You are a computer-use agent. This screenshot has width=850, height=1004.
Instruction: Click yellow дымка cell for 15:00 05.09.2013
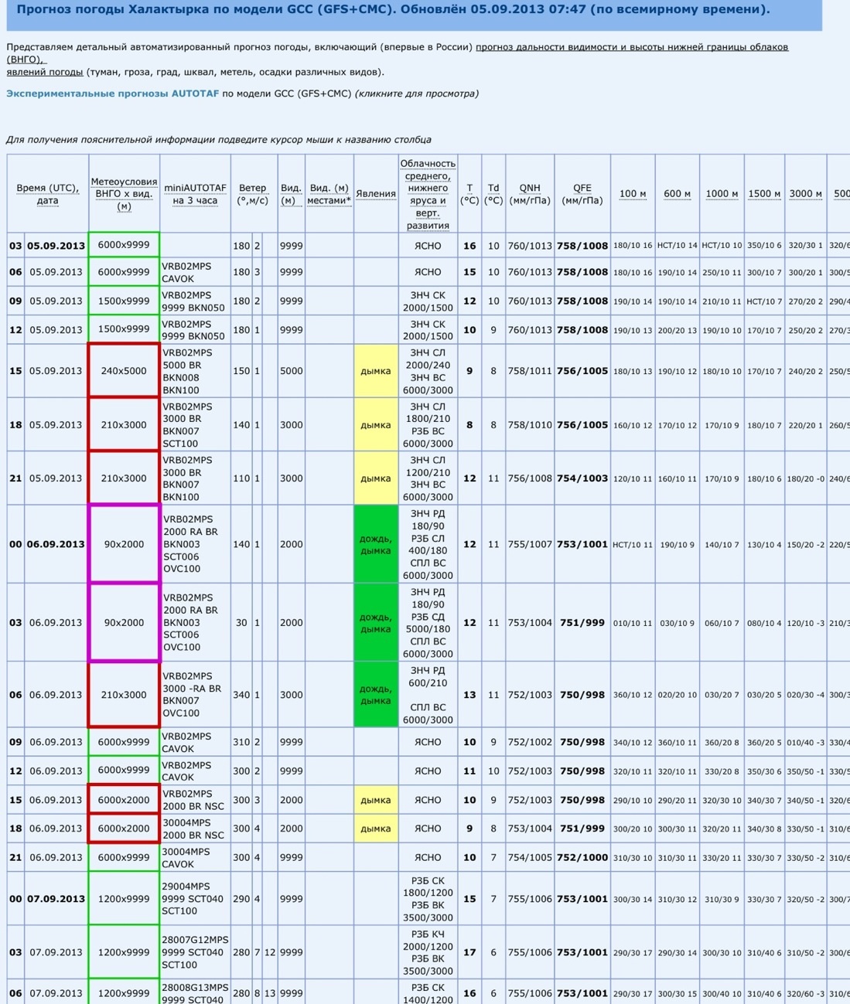click(375, 371)
